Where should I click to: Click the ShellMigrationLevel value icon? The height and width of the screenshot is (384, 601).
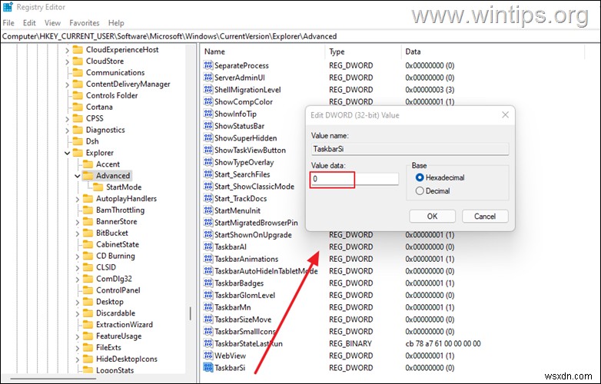point(208,90)
